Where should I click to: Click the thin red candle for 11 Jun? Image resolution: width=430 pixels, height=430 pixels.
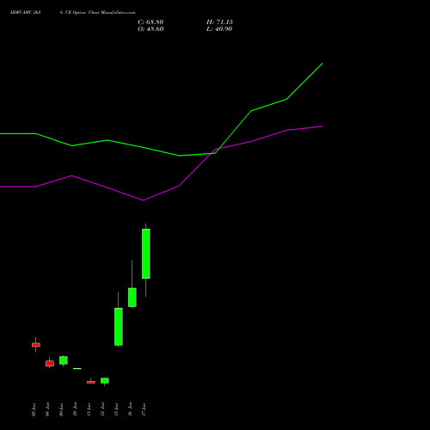coord(91,382)
